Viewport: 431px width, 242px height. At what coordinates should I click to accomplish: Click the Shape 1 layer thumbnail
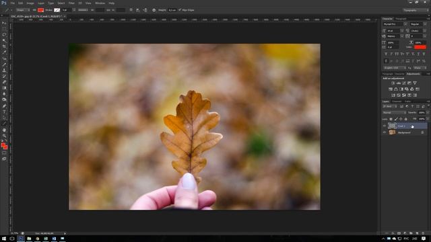392,126
